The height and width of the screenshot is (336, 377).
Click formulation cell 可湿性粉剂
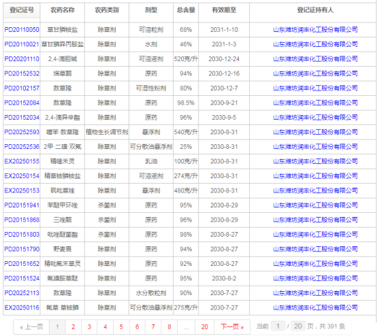point(151,88)
